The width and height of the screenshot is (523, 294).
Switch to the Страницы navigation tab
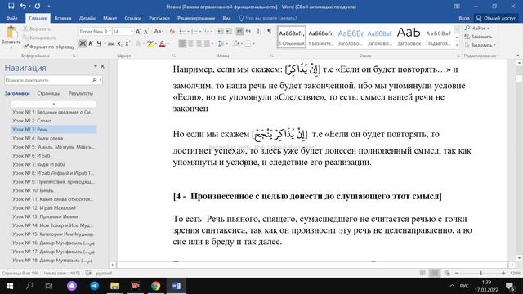pos(48,93)
